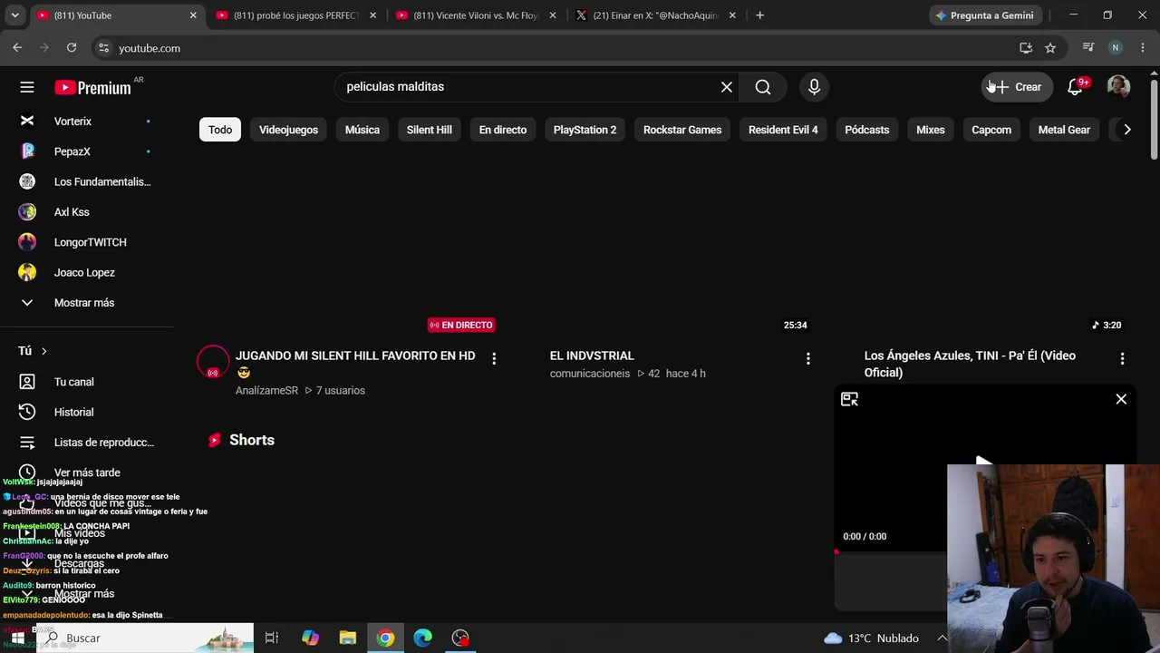Open the notifications bell
Screen dimensions: 1160x653
tap(1075, 87)
